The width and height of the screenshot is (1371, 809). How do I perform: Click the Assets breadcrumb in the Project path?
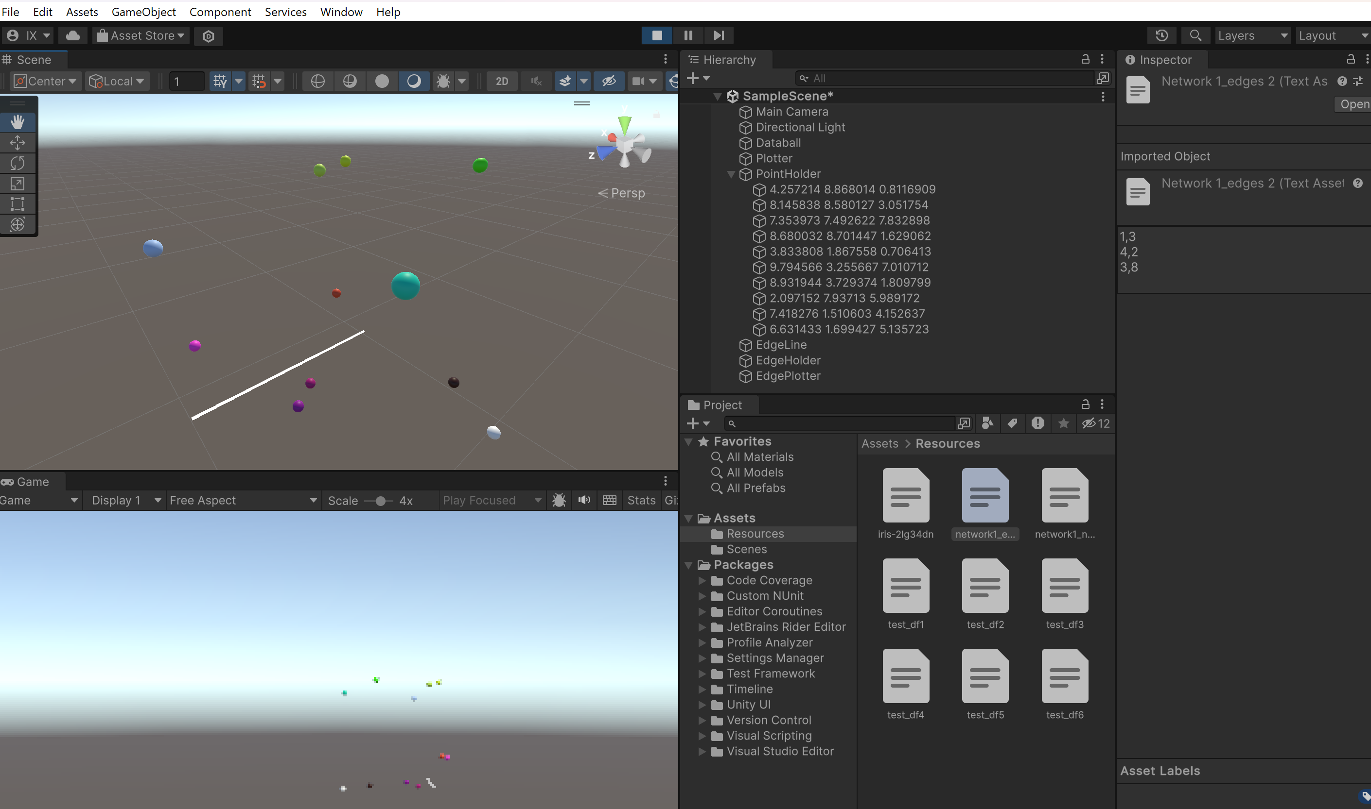(x=879, y=443)
